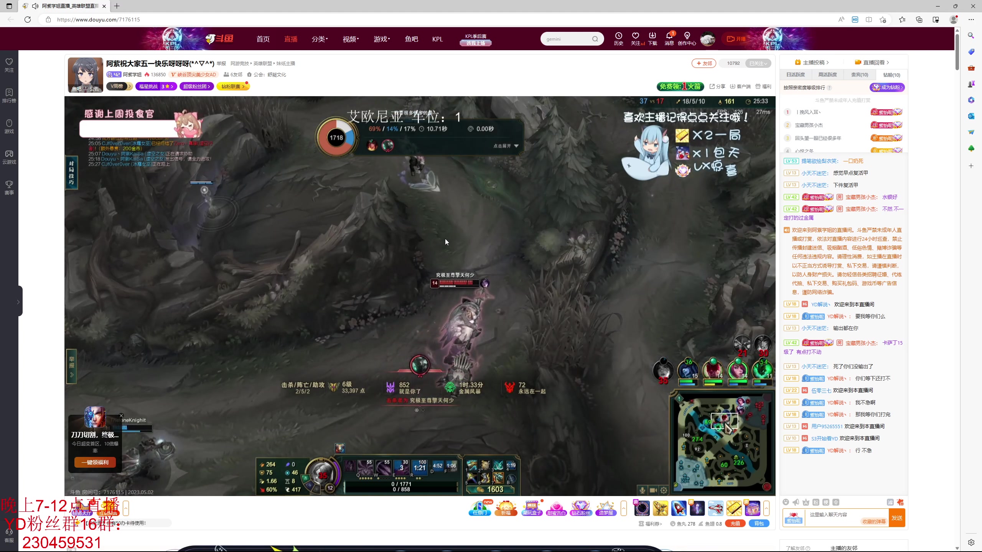Expand the activity icons list arrow
This screenshot has height=552, width=982.
tap(624, 508)
